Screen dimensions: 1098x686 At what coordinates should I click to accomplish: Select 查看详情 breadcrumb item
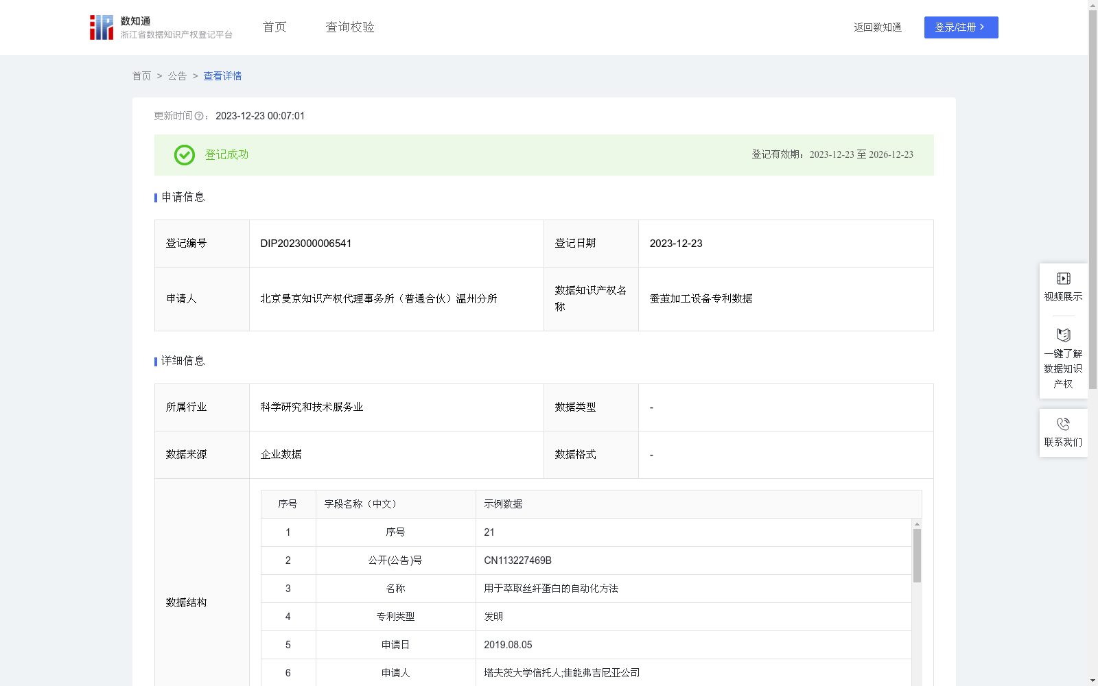[x=222, y=76]
